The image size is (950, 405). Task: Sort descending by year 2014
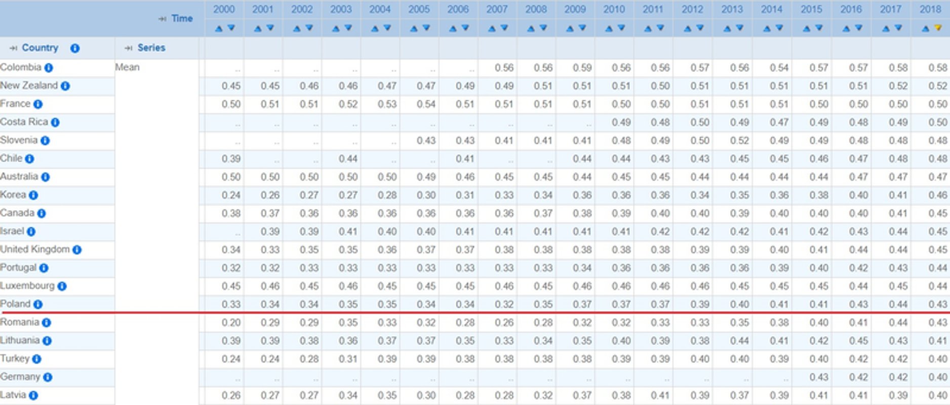click(x=779, y=28)
